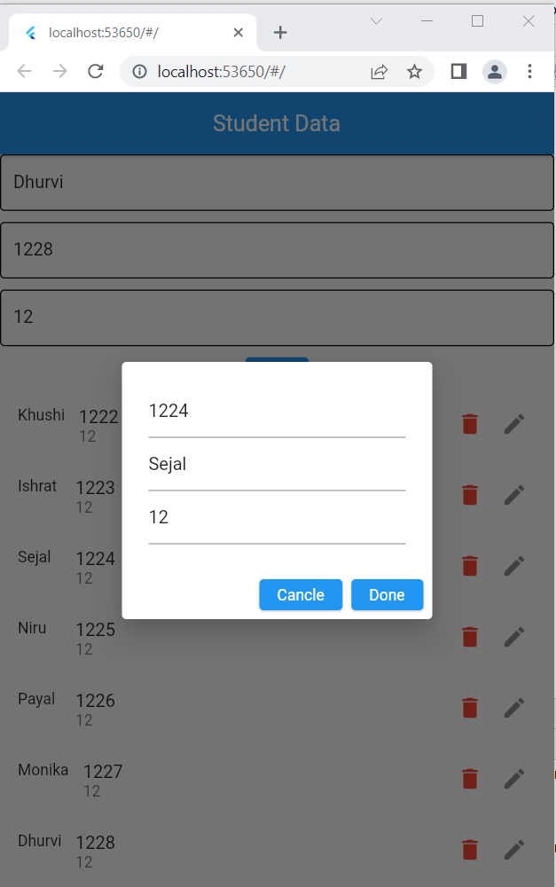Edit Niru's details using the pencil icon

coord(514,636)
